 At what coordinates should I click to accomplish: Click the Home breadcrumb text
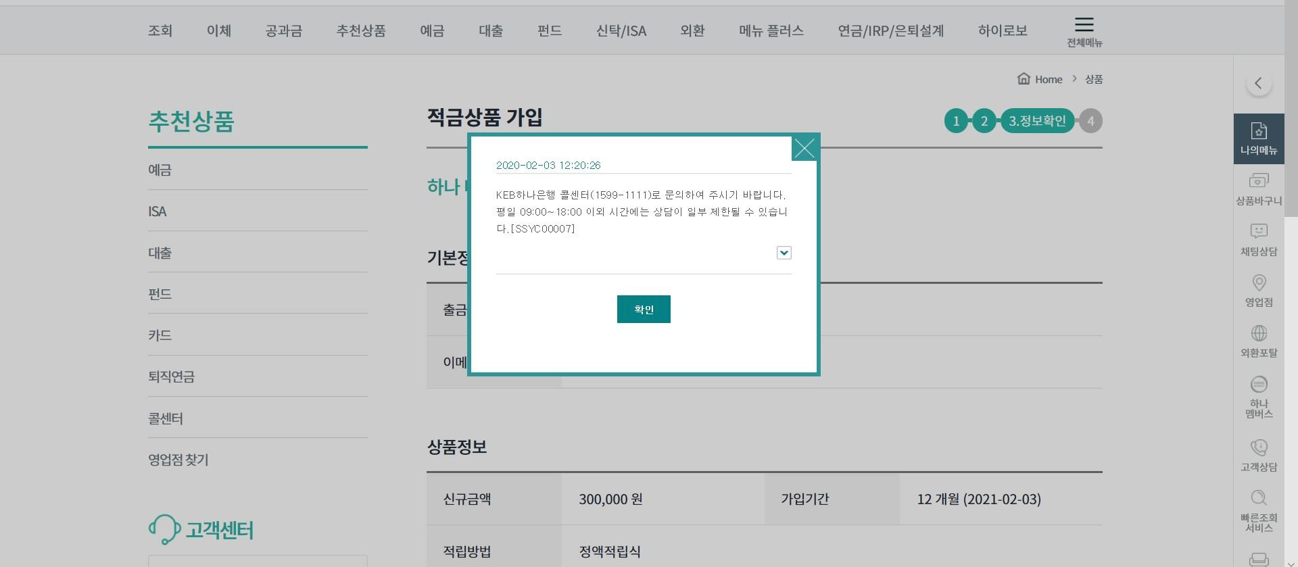1049,79
